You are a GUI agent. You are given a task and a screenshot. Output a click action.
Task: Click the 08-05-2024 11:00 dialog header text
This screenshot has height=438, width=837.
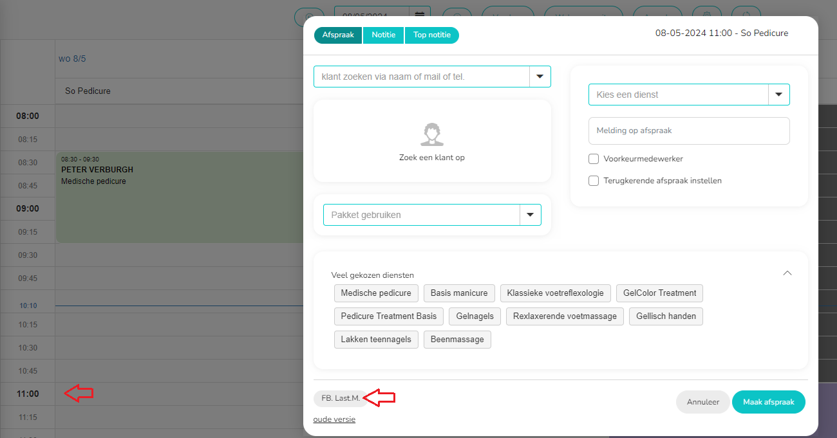[x=722, y=33]
